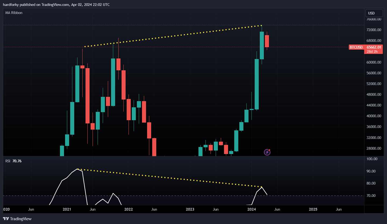The height and width of the screenshot is (224, 387).
Task: Click the 36000.00 price axis label
Action: pyautogui.click(x=374, y=127)
